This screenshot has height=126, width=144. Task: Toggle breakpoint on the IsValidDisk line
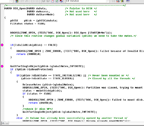2,45
